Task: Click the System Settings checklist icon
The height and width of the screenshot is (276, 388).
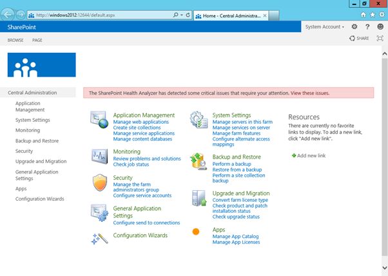Action: 199,120
